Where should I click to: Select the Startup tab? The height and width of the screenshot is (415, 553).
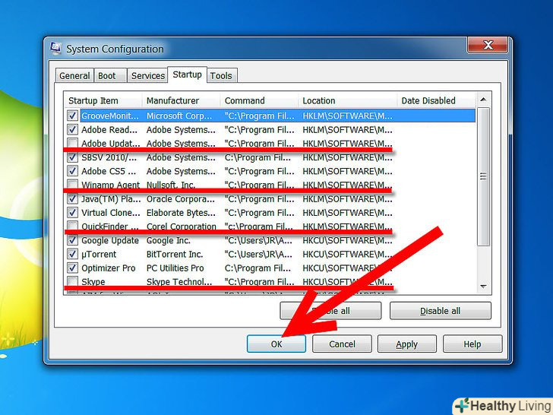(187, 74)
